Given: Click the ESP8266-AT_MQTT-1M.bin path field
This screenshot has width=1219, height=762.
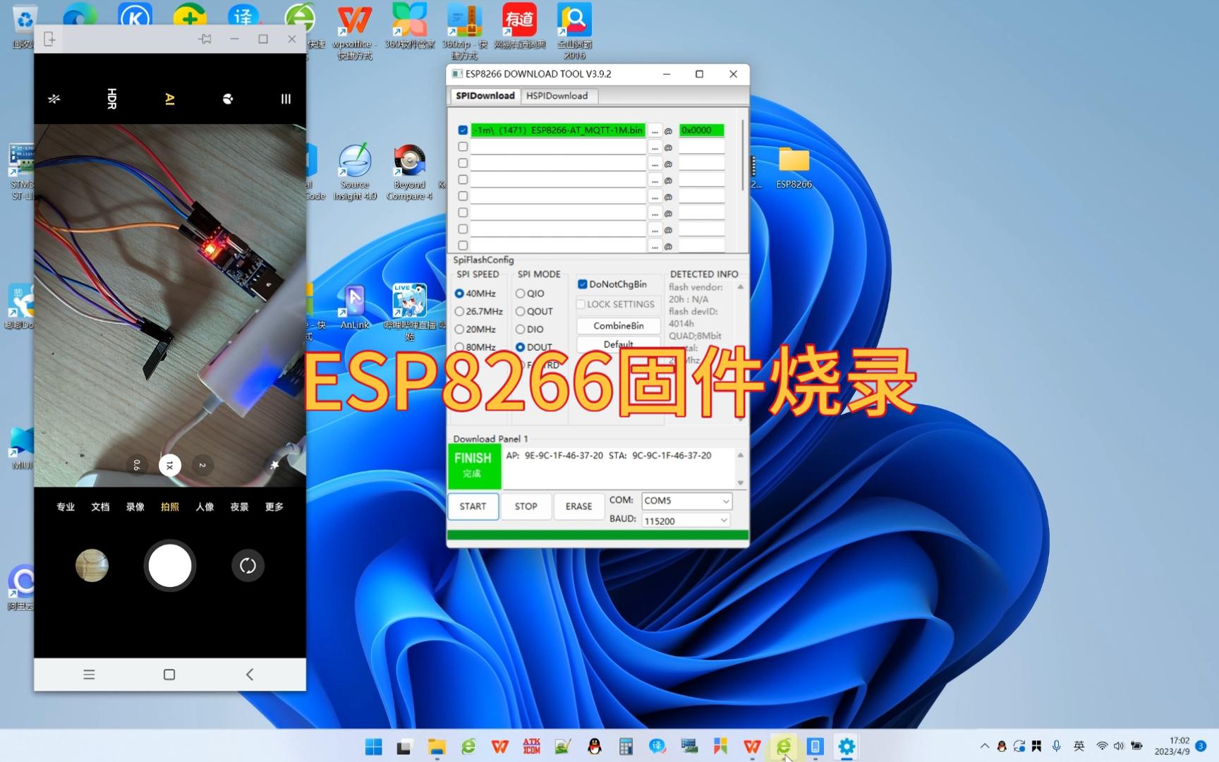Looking at the screenshot, I should pyautogui.click(x=558, y=131).
